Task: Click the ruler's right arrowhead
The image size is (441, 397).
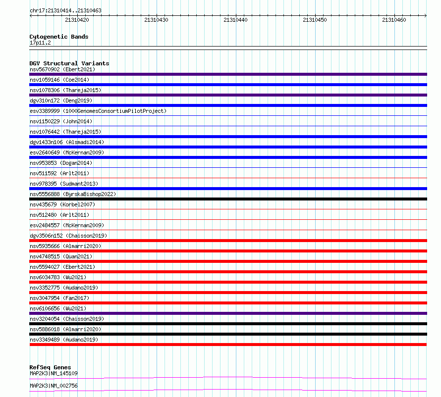Action: 426,16
